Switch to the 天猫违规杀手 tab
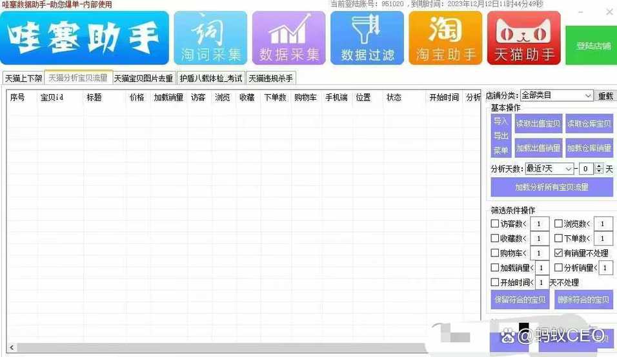The width and height of the screenshot is (617, 357). [270, 78]
